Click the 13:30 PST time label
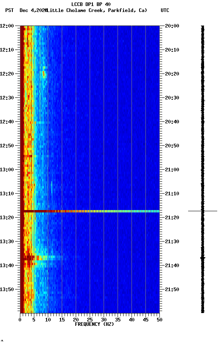The height and width of the screenshot is (345, 220). pos(7,242)
